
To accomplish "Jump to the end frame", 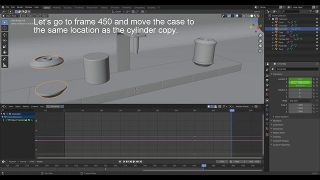I will [141, 161].
